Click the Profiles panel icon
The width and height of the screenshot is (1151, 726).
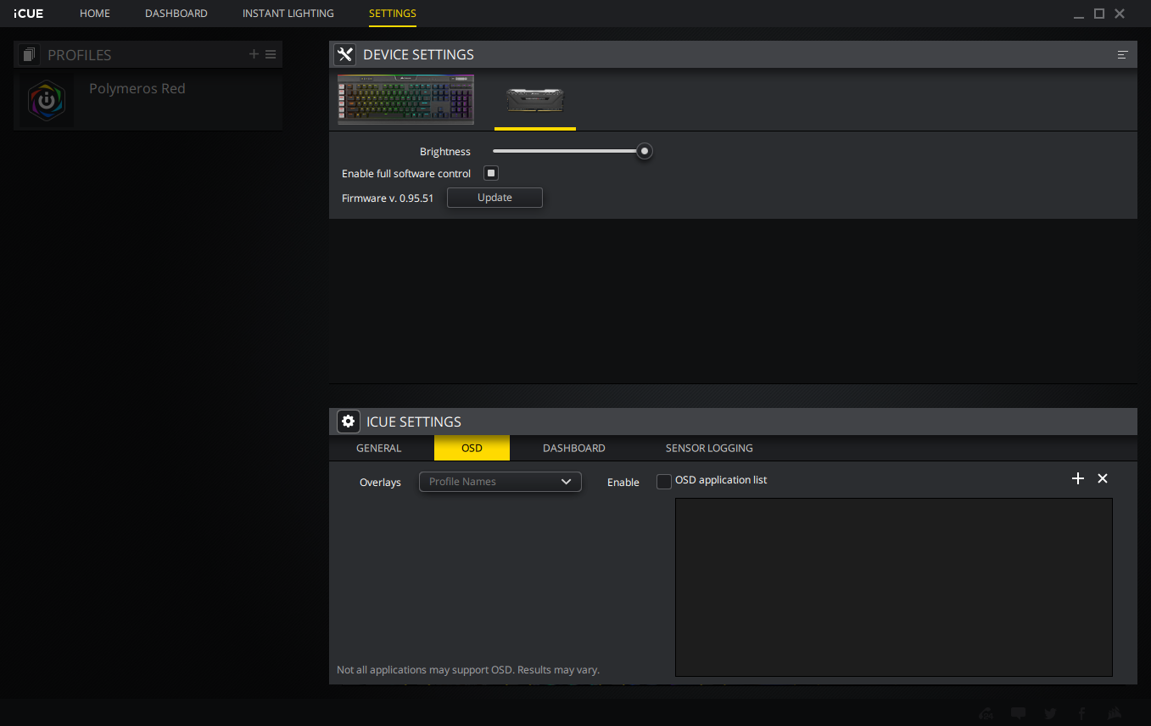(x=30, y=54)
